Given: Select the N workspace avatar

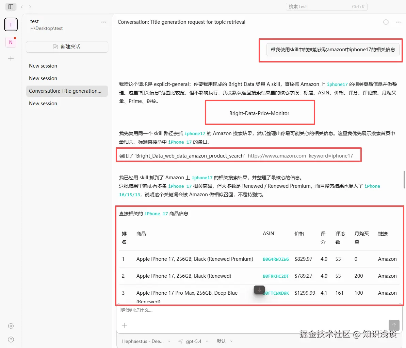Looking at the screenshot, I should (11, 42).
